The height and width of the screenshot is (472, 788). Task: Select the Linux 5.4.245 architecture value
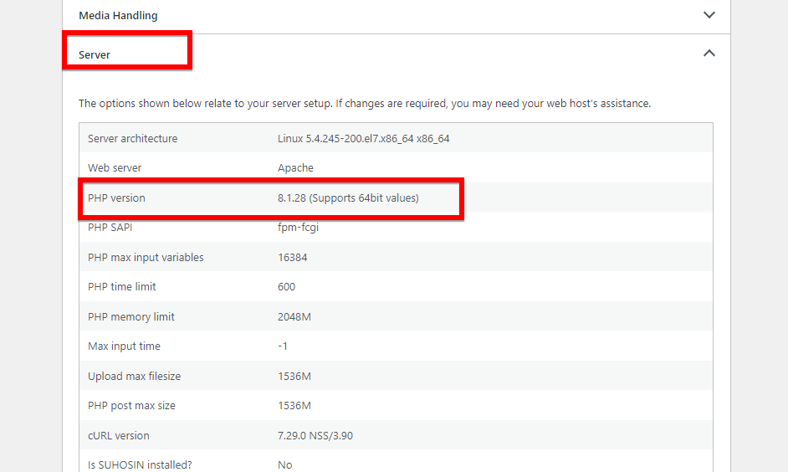(x=363, y=138)
